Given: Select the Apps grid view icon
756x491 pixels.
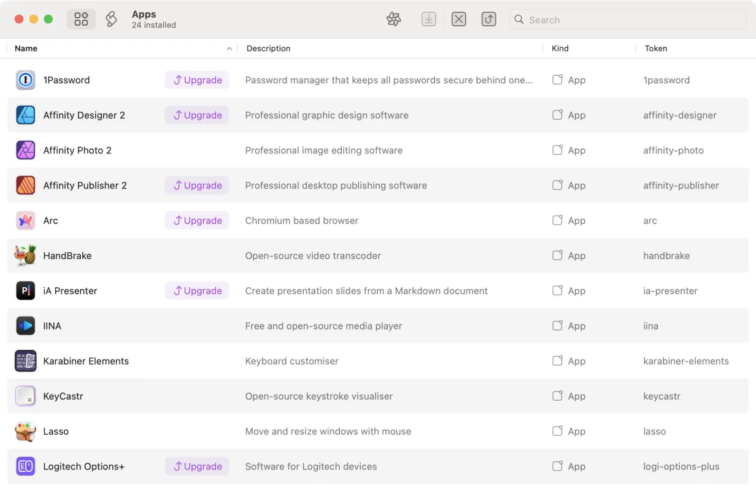Looking at the screenshot, I should 81,19.
